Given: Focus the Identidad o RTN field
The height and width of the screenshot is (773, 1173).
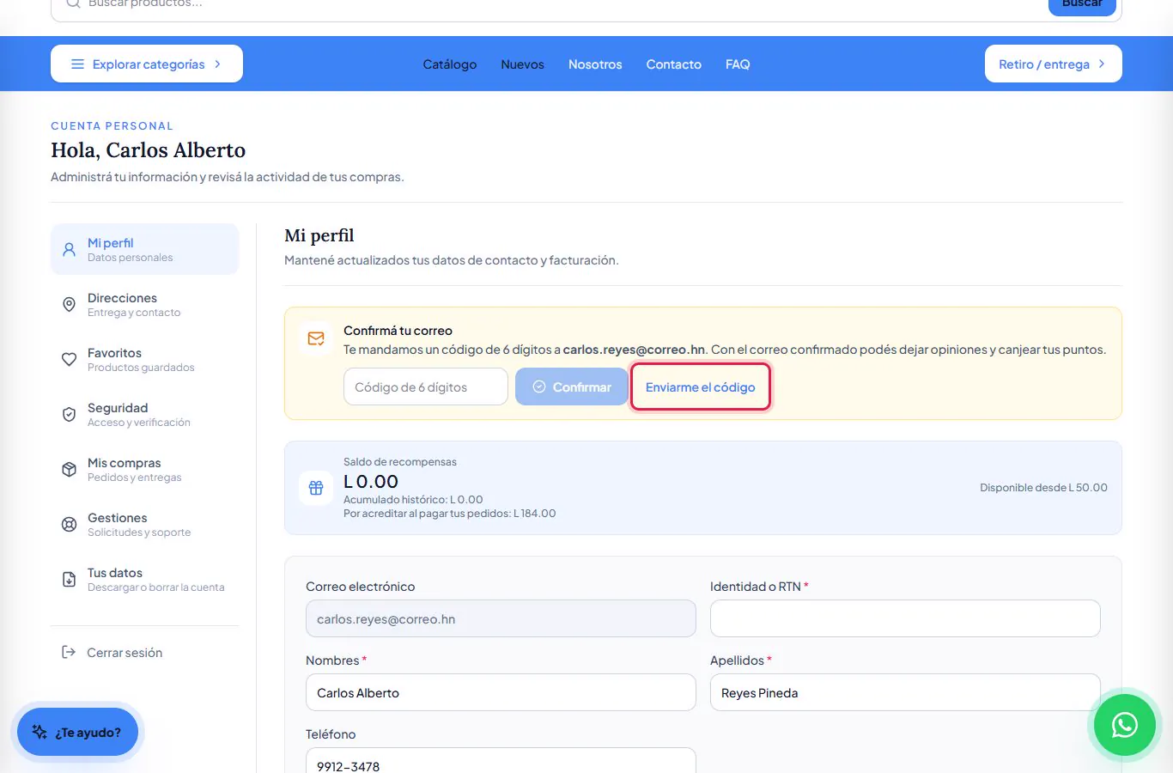Looking at the screenshot, I should coord(905,618).
